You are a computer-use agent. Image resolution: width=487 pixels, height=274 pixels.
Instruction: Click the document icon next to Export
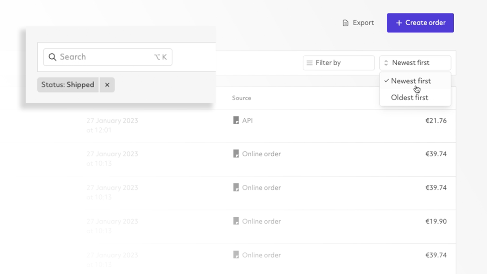345,23
